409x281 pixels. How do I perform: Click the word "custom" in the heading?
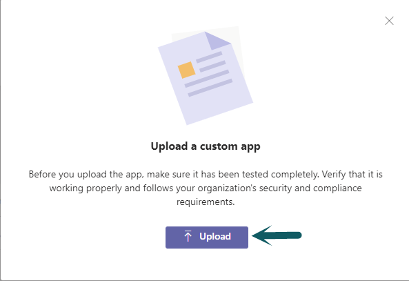pos(219,146)
